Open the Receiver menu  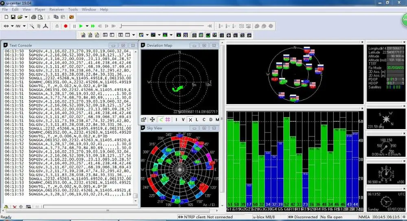pos(57,9)
